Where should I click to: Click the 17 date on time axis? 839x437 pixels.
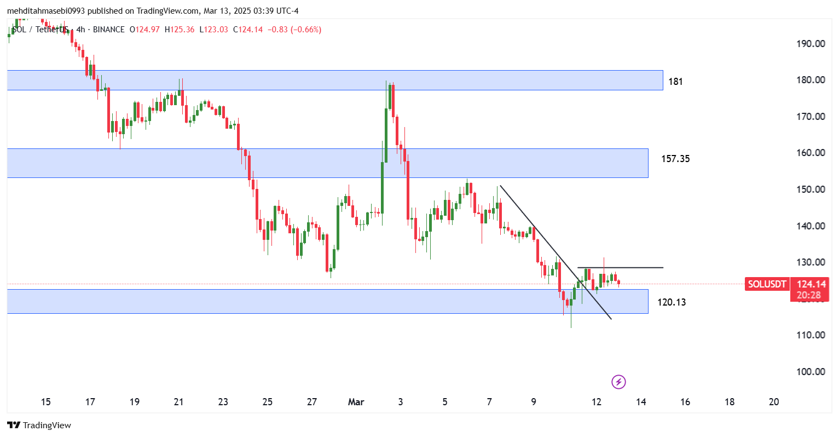point(90,402)
